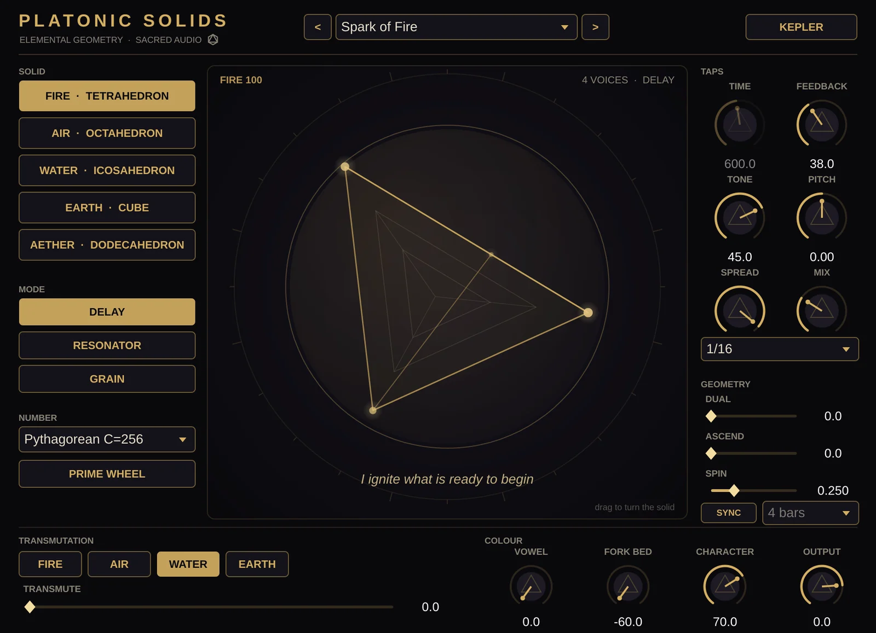Switch mode to RESONATOR

click(x=107, y=345)
